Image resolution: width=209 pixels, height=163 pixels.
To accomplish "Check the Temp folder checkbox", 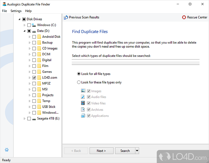I will 34,101.
